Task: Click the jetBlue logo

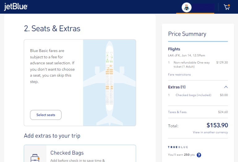Action: tap(16, 7)
